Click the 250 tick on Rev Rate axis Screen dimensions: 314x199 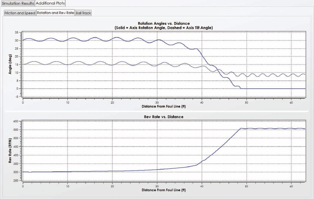point(18,181)
